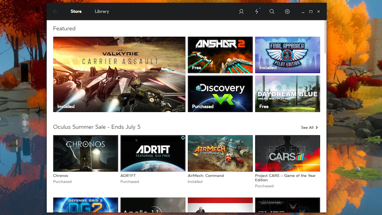Close the Oculus window
The width and height of the screenshot is (382, 215).
[x=318, y=11]
